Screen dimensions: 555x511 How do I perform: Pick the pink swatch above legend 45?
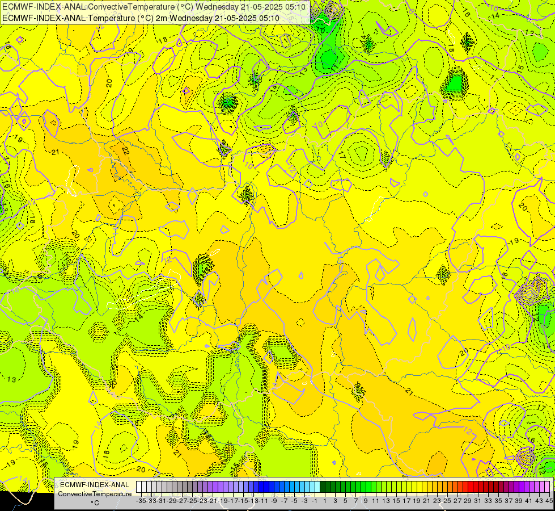(547, 487)
